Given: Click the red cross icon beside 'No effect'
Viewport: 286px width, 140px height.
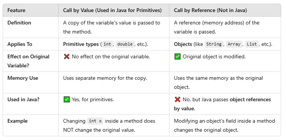Looking at the screenshot, I should pyautogui.click(x=67, y=56).
